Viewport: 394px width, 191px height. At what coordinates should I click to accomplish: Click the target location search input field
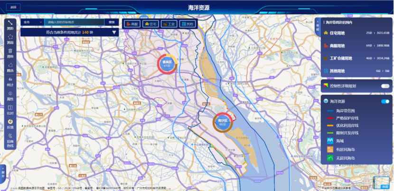pos(74,22)
